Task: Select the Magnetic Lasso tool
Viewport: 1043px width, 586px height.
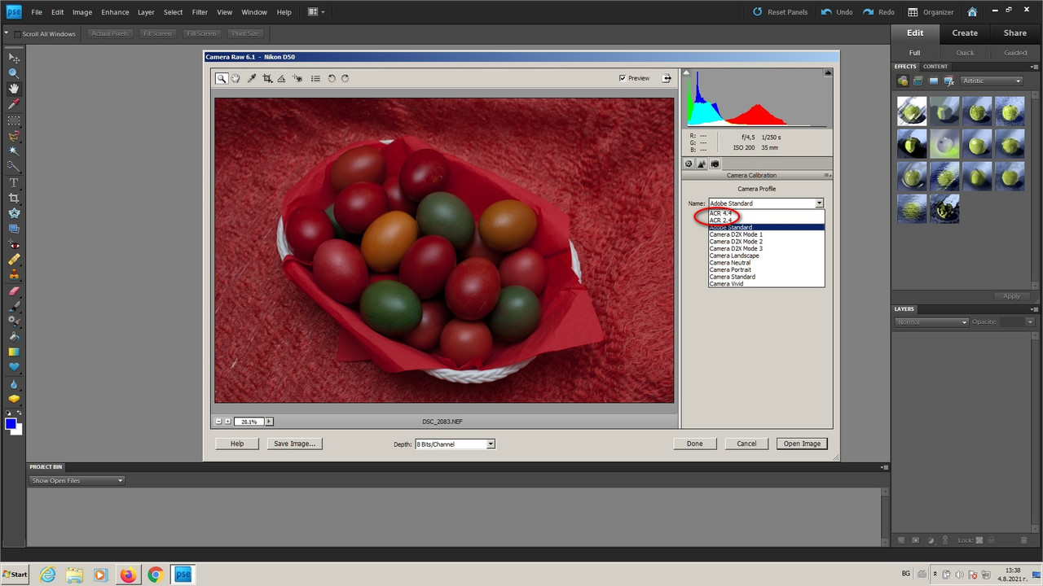Action: 14,136
